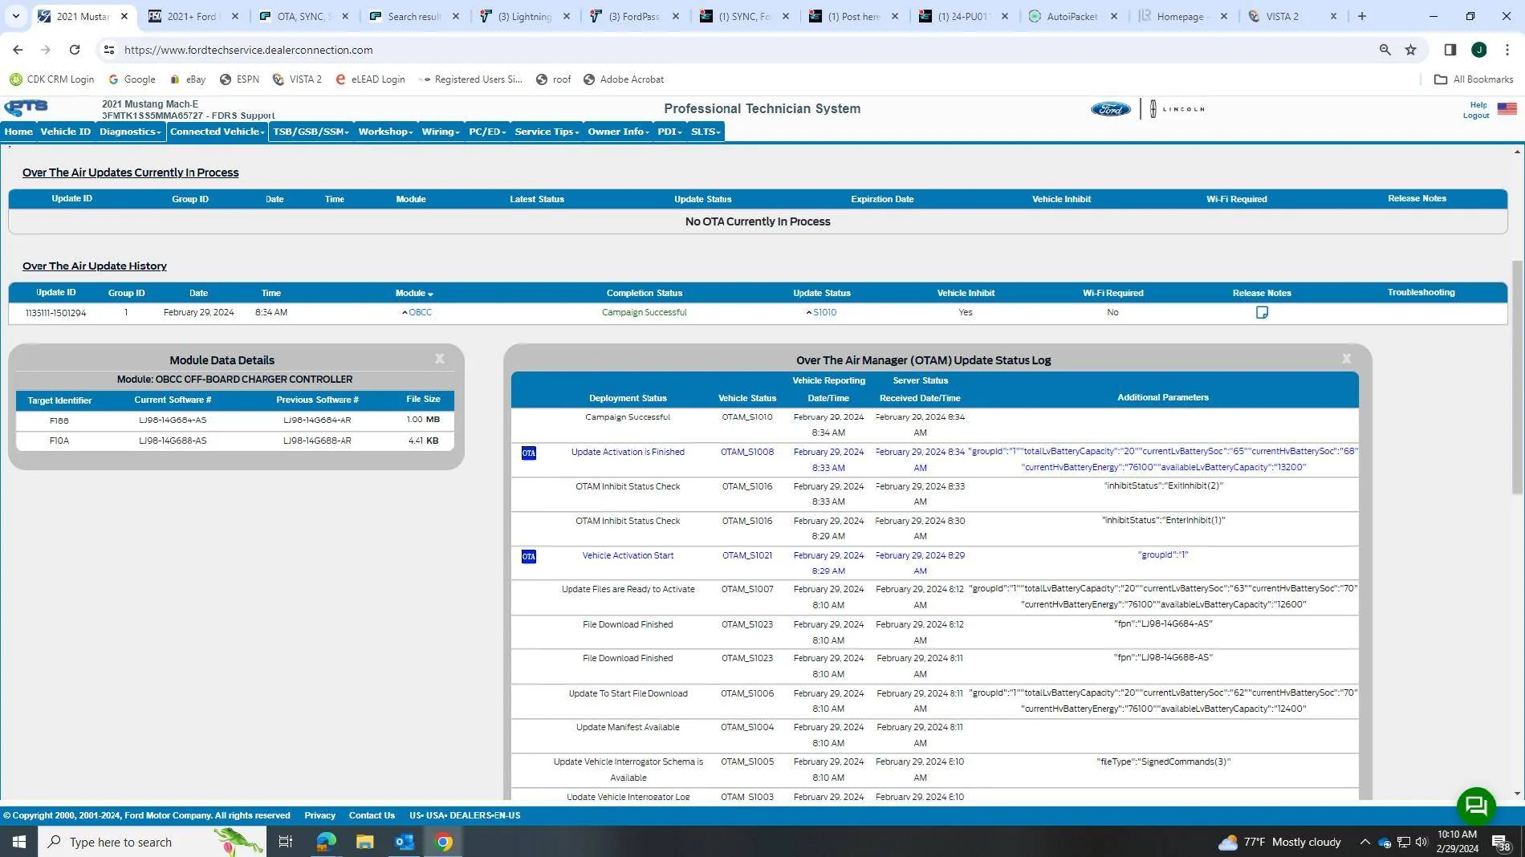The width and height of the screenshot is (1525, 857).
Task: Open the browser zoom magnifier icon
Action: click(x=1385, y=50)
